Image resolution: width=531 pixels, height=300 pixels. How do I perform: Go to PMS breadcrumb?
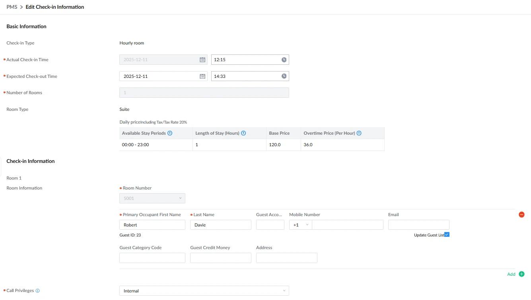click(12, 7)
